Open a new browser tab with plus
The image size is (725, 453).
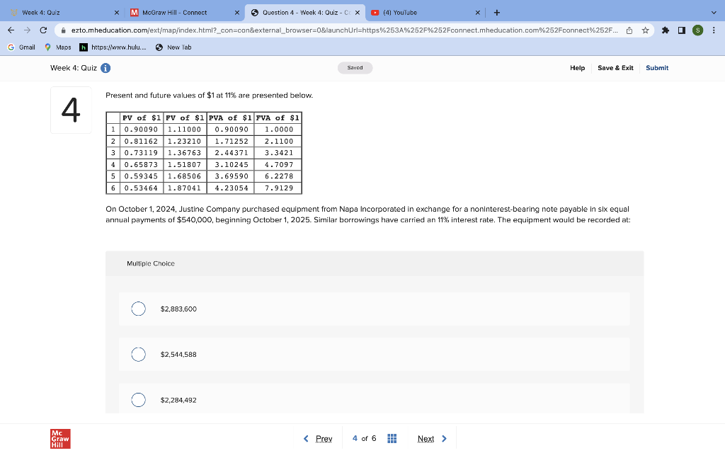click(496, 13)
